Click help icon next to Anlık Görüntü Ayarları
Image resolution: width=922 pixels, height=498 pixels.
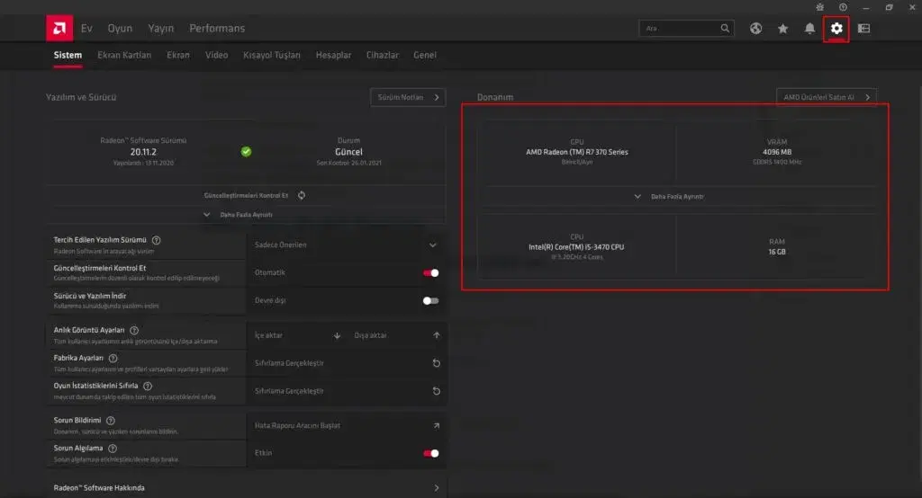134,331
